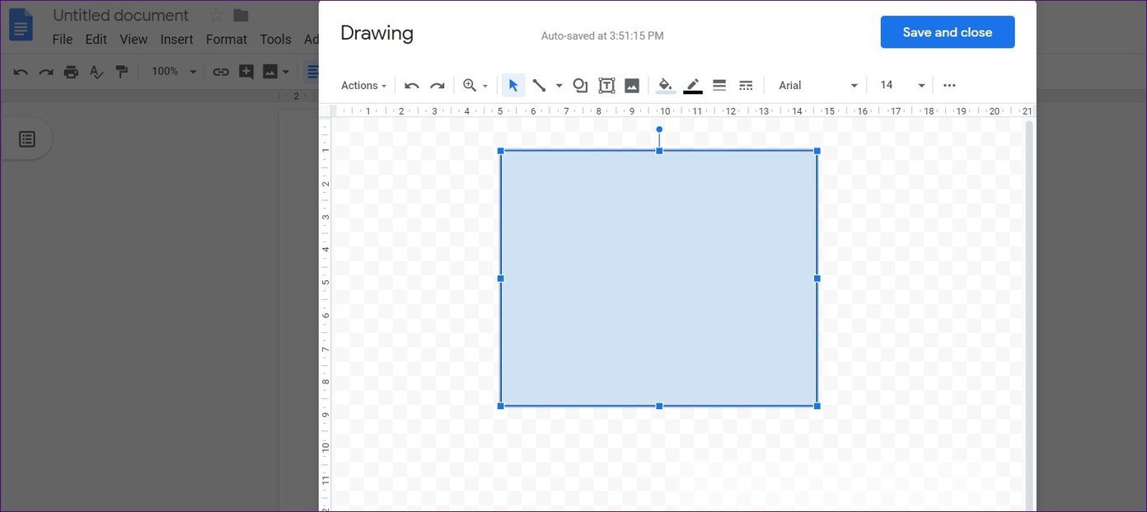The width and height of the screenshot is (1147, 512).
Task: Activate the Paint format tool
Action: (x=122, y=72)
